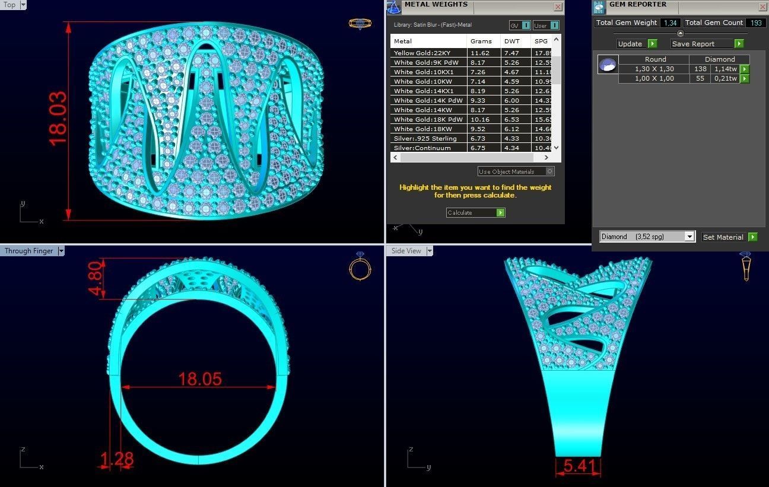769x487 pixels.
Task: Select the White Gold:14K PdW row
Action: [471, 100]
